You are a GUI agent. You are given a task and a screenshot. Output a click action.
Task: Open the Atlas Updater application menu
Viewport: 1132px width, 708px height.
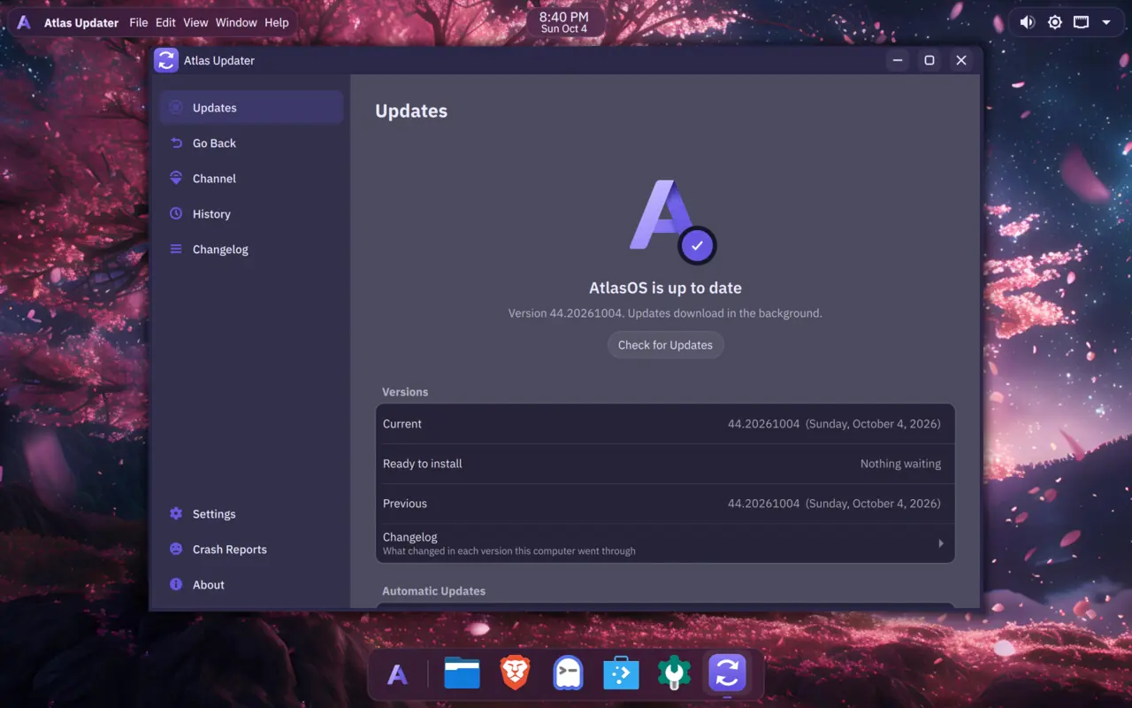tap(81, 22)
